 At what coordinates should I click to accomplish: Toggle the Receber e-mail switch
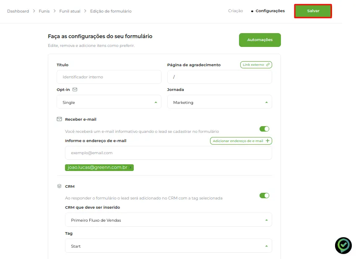tap(264, 129)
